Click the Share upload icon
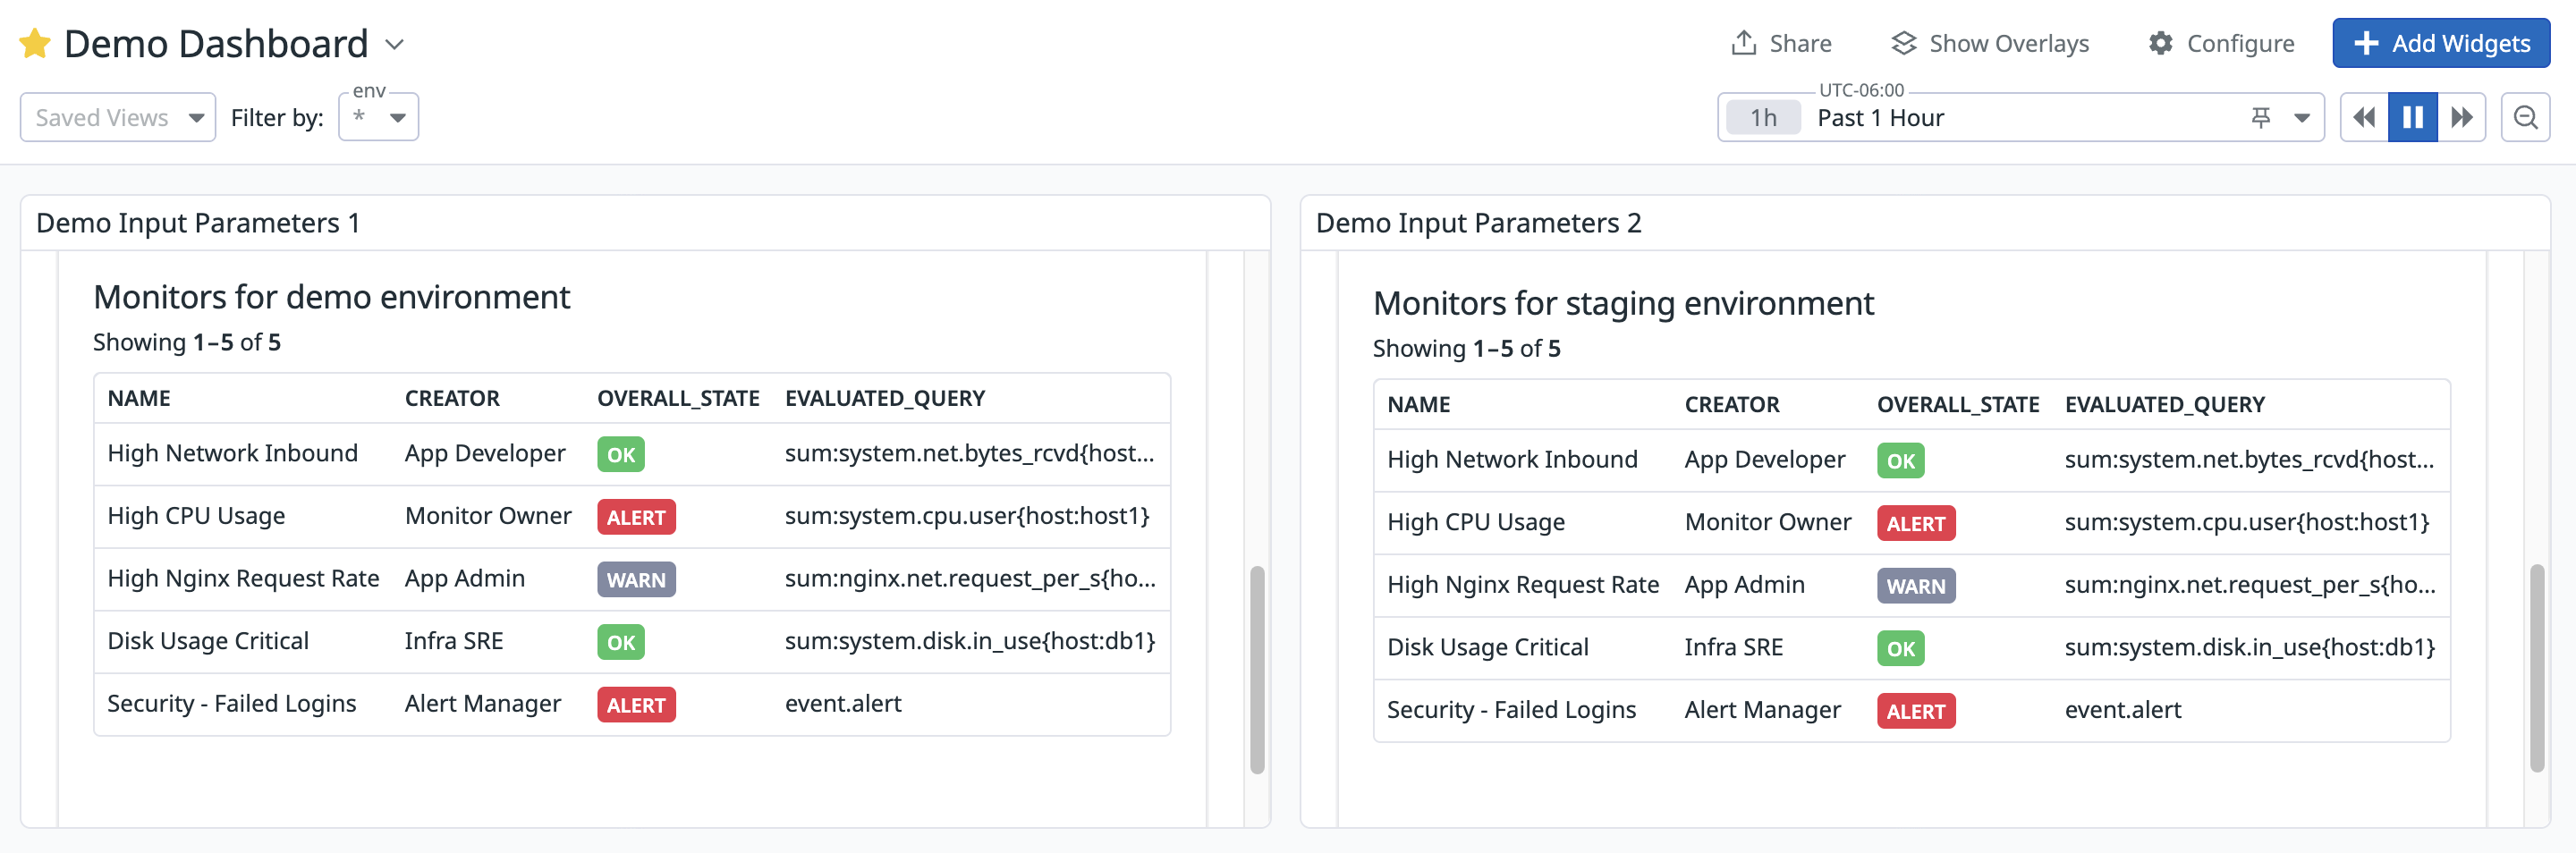 click(1743, 43)
